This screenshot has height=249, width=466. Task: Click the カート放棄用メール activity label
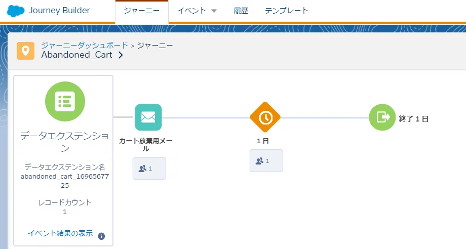coord(146,145)
